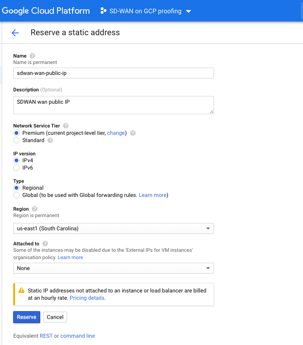The height and width of the screenshot is (345, 303).
Task: Click Learn more link for Global forwarding rules
Action: pos(152,195)
